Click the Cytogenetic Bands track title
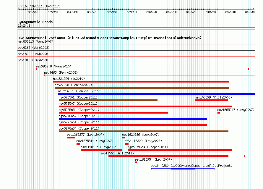This screenshot has height=189, width=263. pos(35,22)
